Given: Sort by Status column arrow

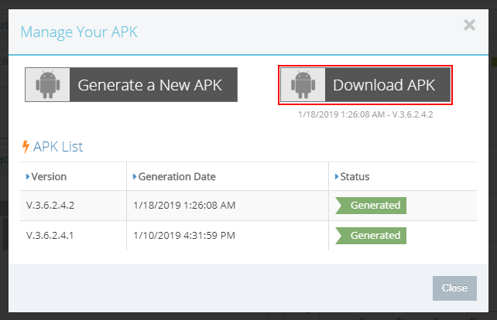Looking at the screenshot, I should 337,176.
